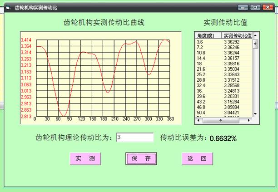Image resolution: width=278 pixels, height=192 pixels.
Task: Minimize the 齿轮机构实测传动比 window
Action: 243,8
